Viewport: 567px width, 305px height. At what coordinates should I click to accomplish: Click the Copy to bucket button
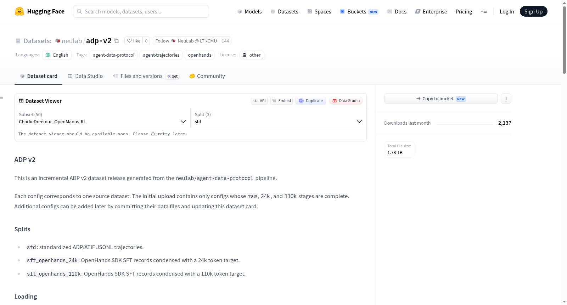click(x=441, y=98)
